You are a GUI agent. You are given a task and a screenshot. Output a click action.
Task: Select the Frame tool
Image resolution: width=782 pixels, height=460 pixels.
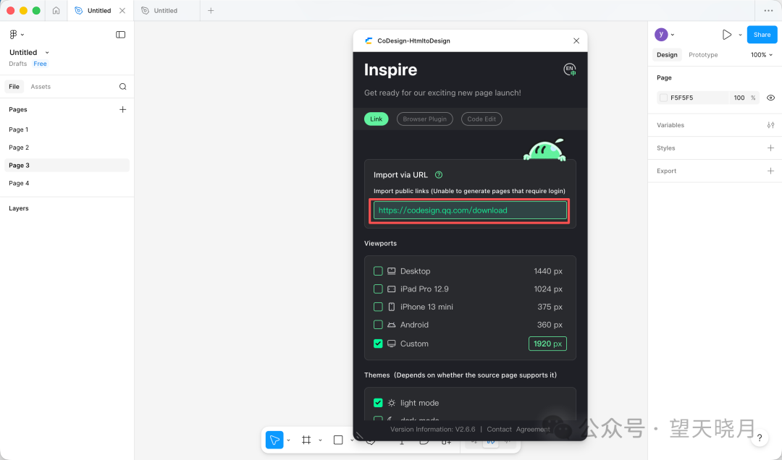click(306, 440)
